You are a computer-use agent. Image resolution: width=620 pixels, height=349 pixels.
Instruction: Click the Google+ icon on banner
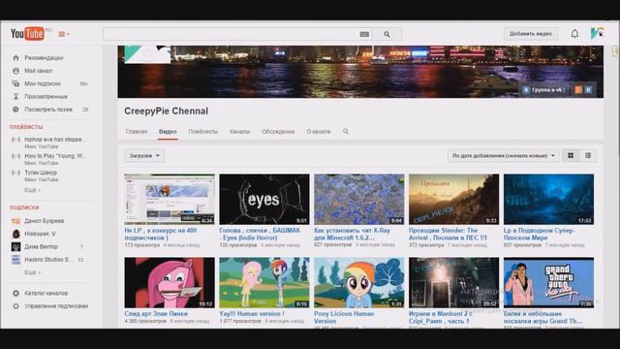578,90
